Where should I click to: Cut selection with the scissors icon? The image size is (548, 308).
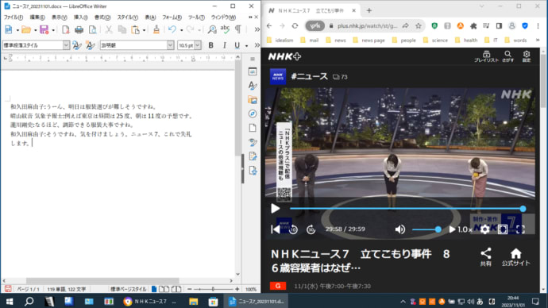click(109, 29)
